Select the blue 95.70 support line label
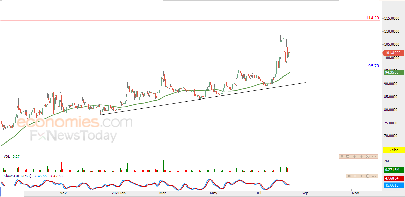 tap(374, 66)
